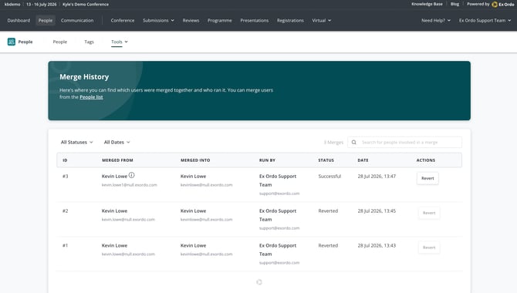Screen dimensions: 517x293
Task: Navigate to Registrations
Action: coord(290,21)
